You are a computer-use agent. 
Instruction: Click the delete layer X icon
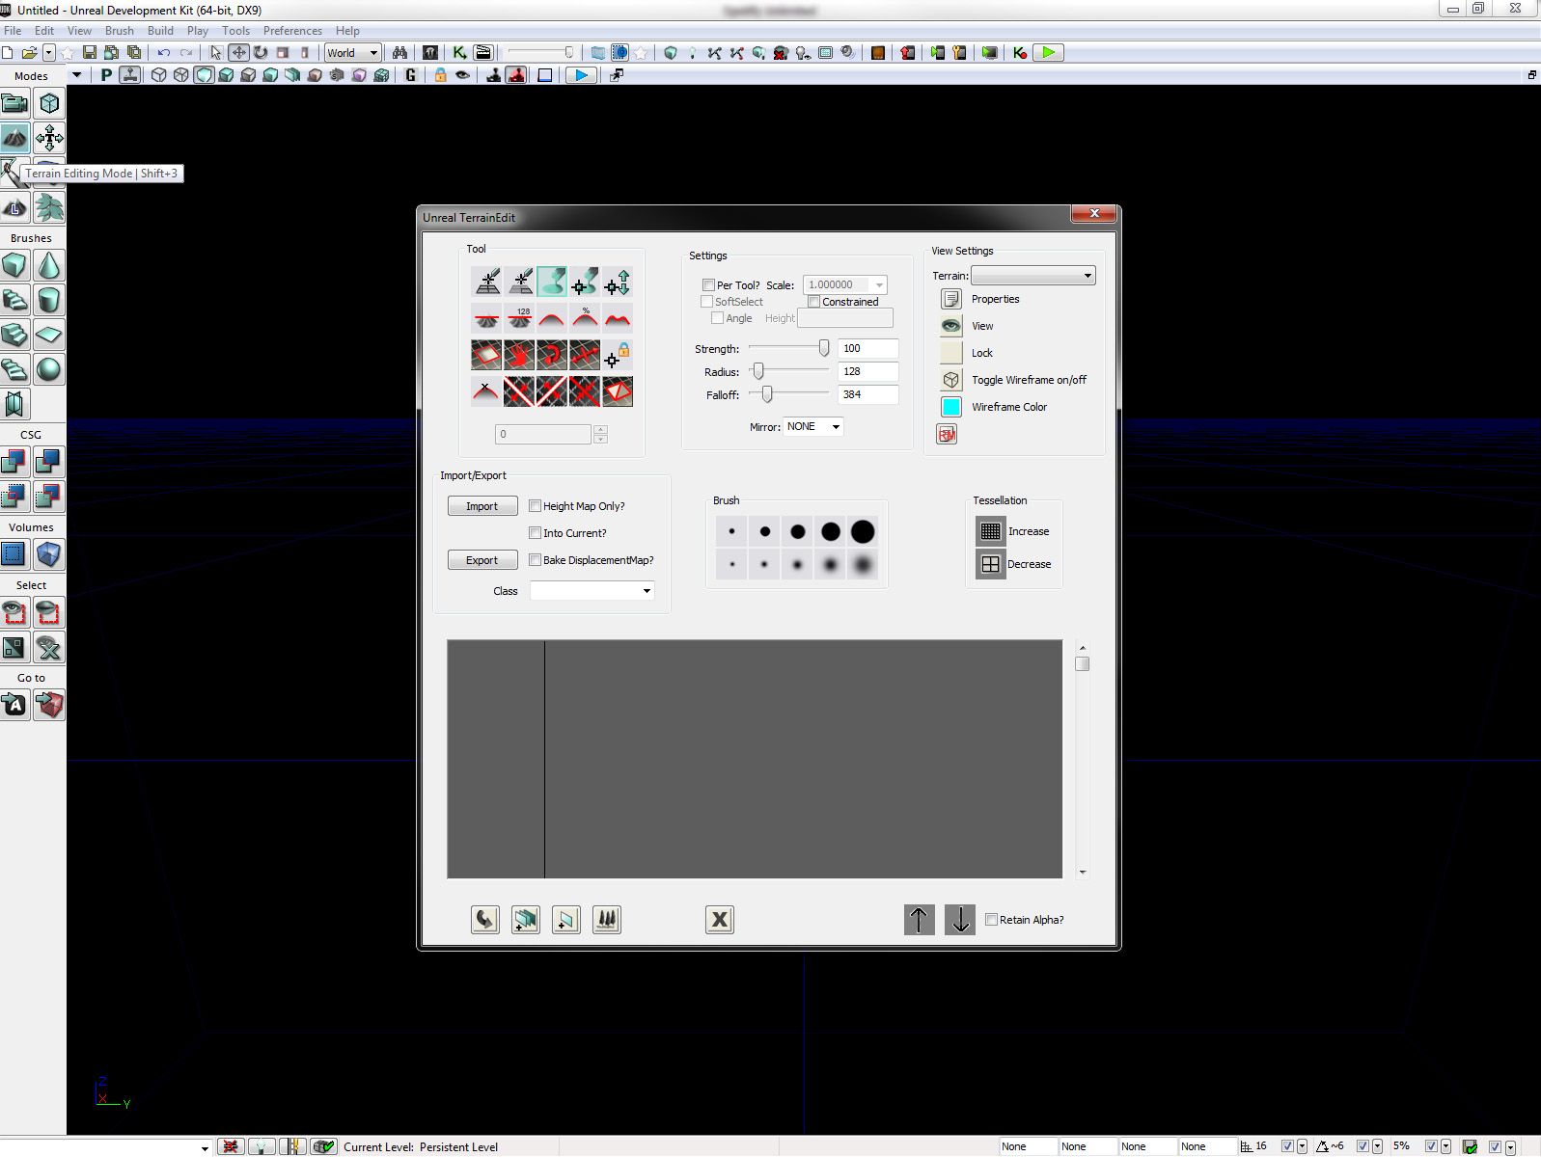[720, 920]
